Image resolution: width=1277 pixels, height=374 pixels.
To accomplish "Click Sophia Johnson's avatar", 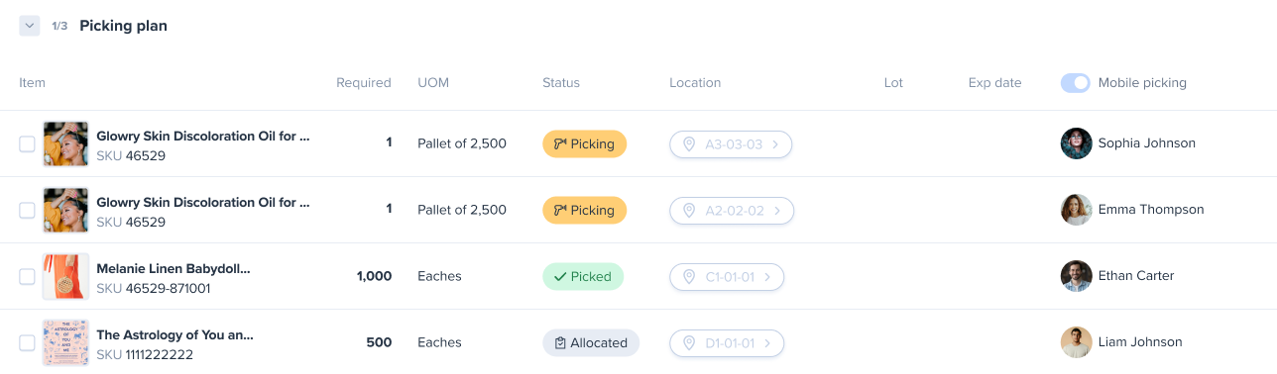I will [x=1076, y=143].
